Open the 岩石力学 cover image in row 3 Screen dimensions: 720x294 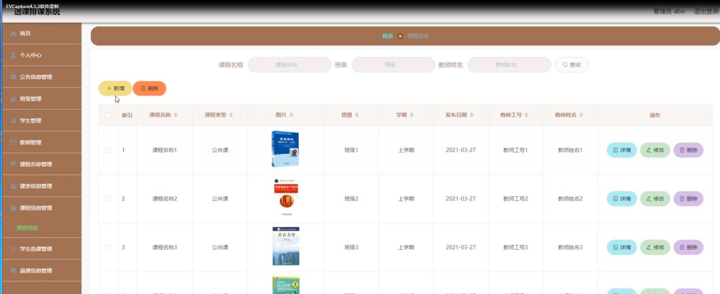pos(286,246)
